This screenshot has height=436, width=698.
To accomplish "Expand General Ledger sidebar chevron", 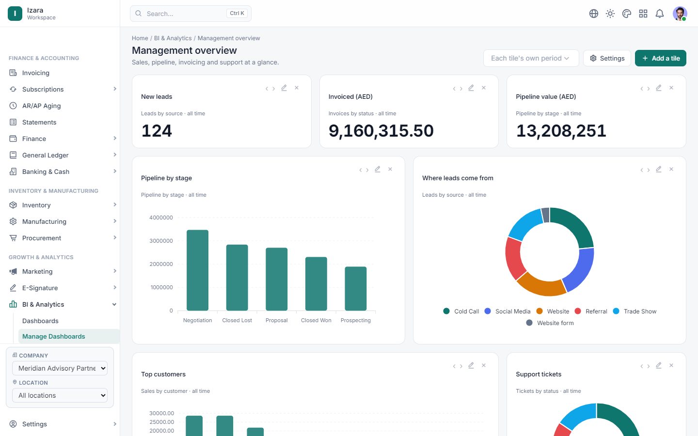I will 115,155.
